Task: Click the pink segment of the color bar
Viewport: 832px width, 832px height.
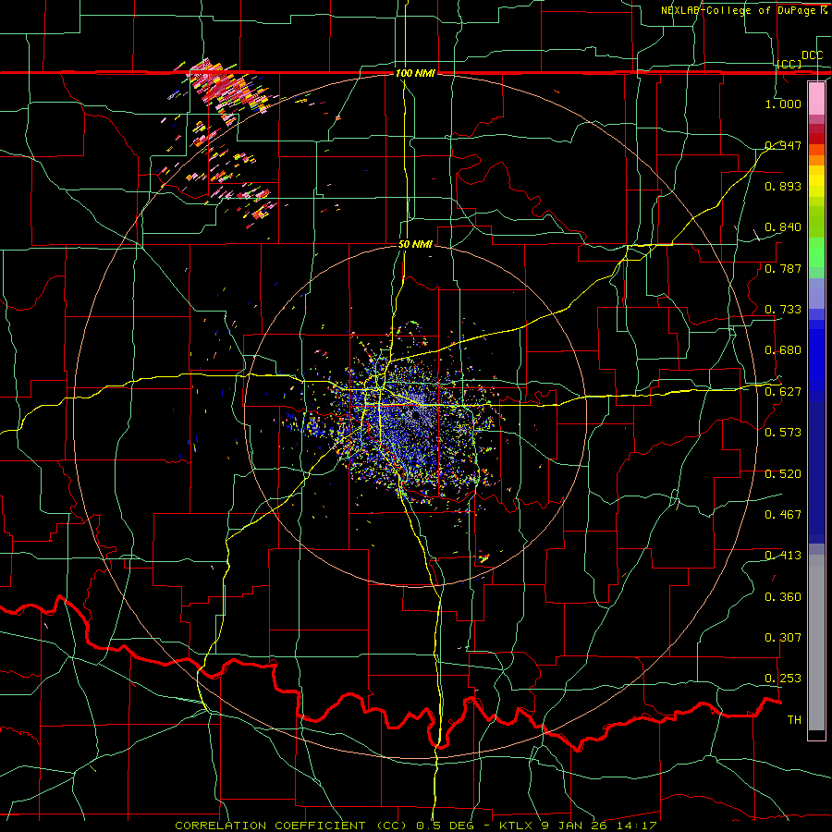Action: pos(816,98)
